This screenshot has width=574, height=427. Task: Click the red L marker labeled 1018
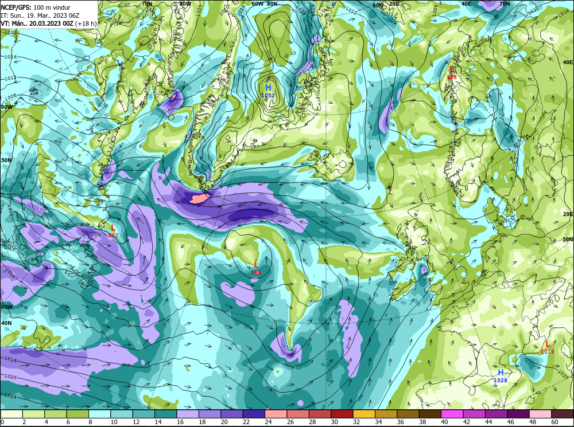pos(547,344)
